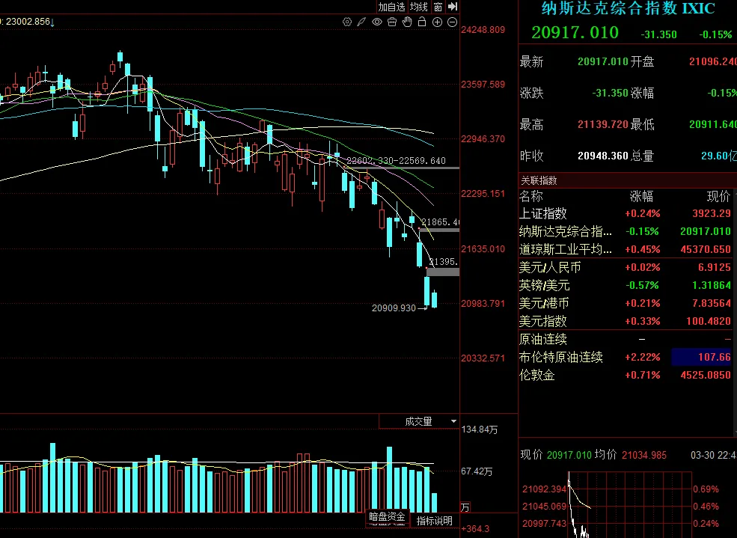Screen dimensions: 737x538
Task: Select the drawing pen tool
Action: [361, 22]
